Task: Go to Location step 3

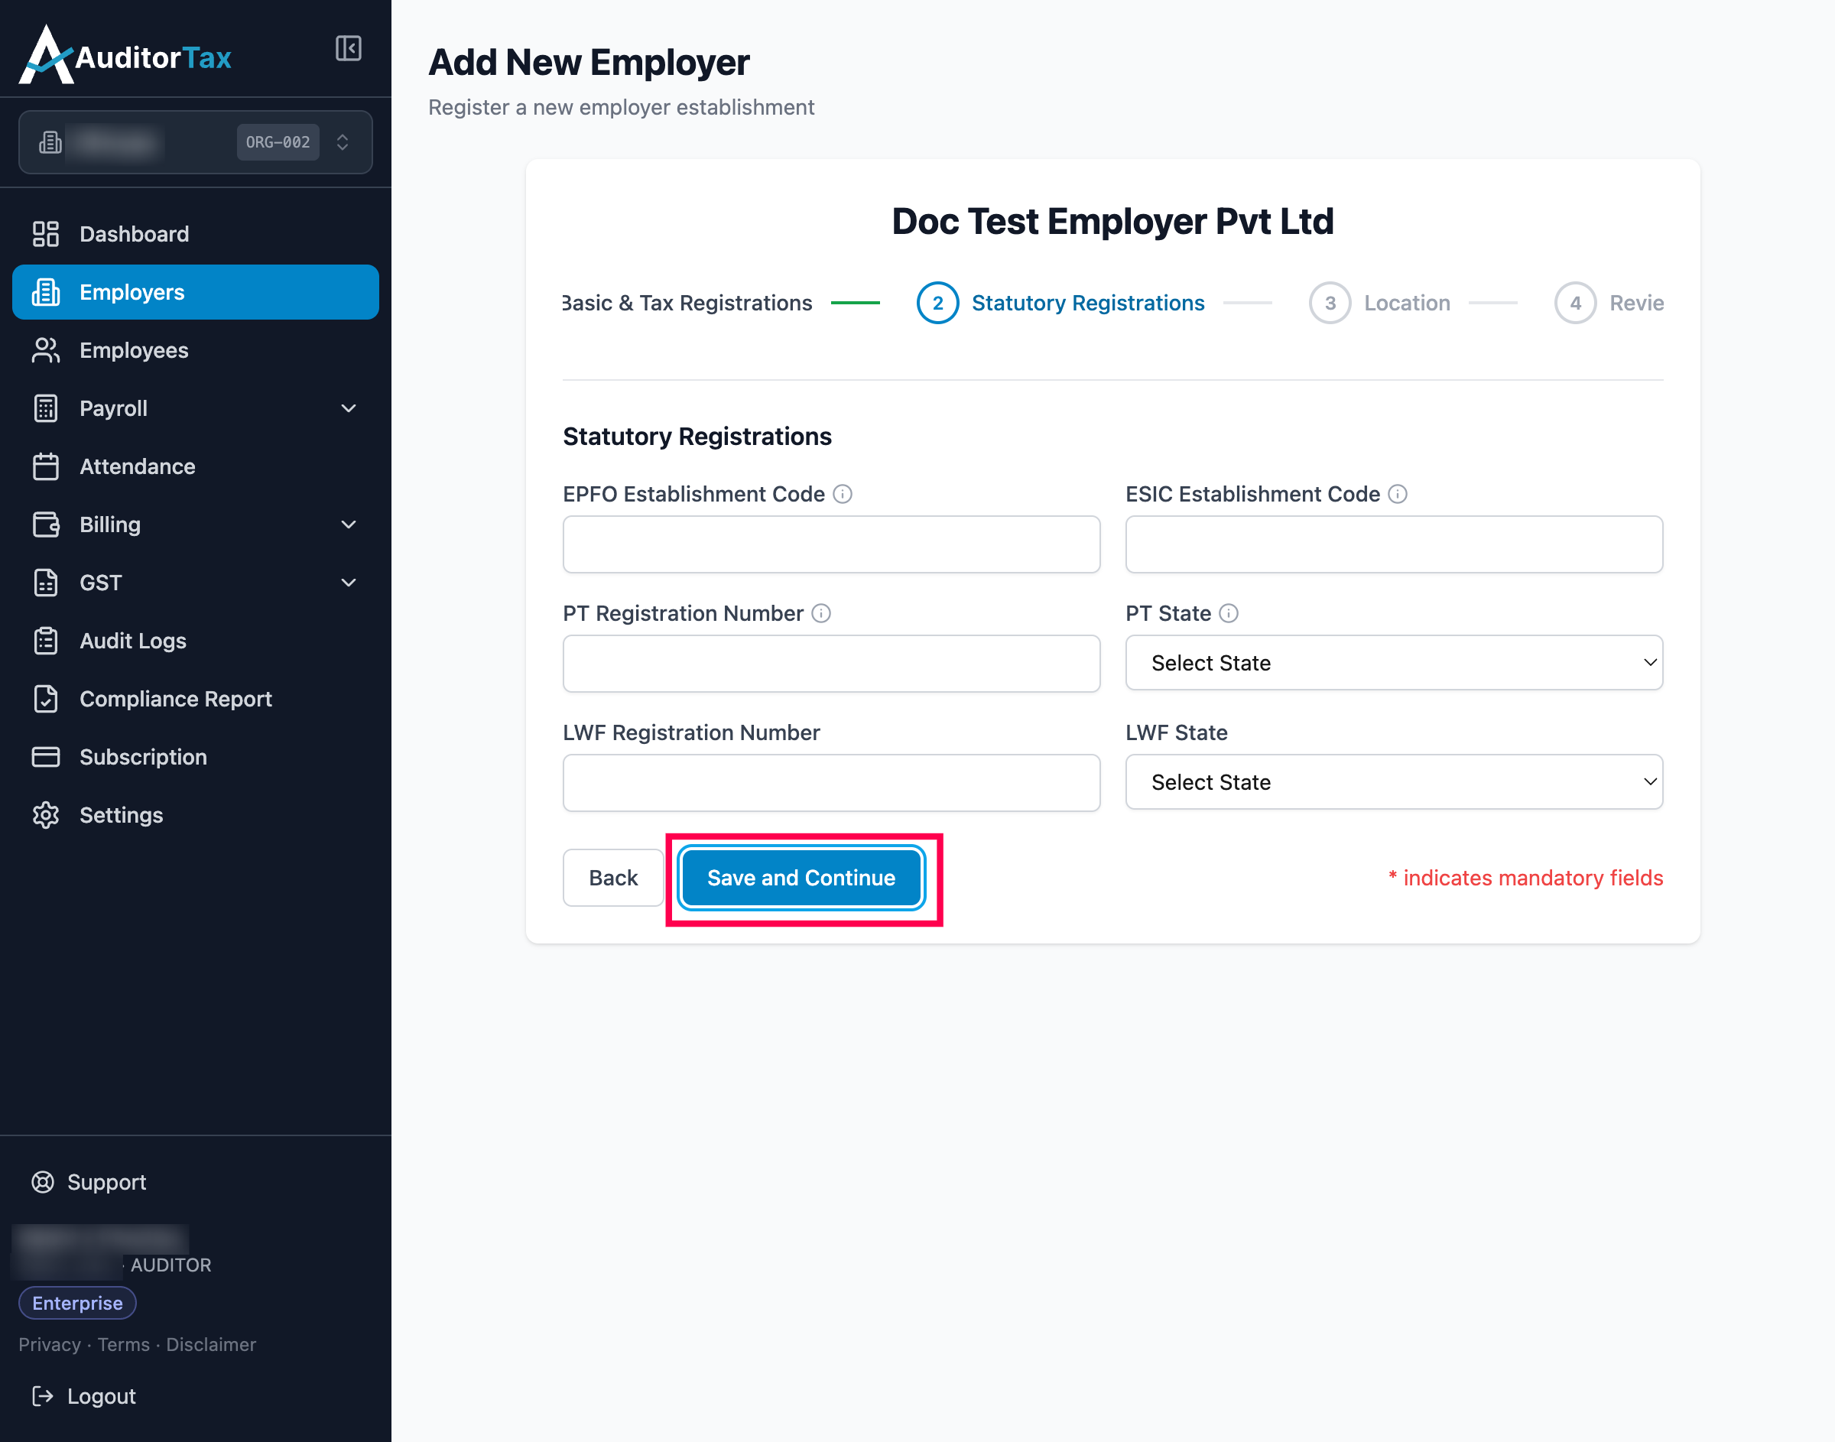Action: point(1379,303)
